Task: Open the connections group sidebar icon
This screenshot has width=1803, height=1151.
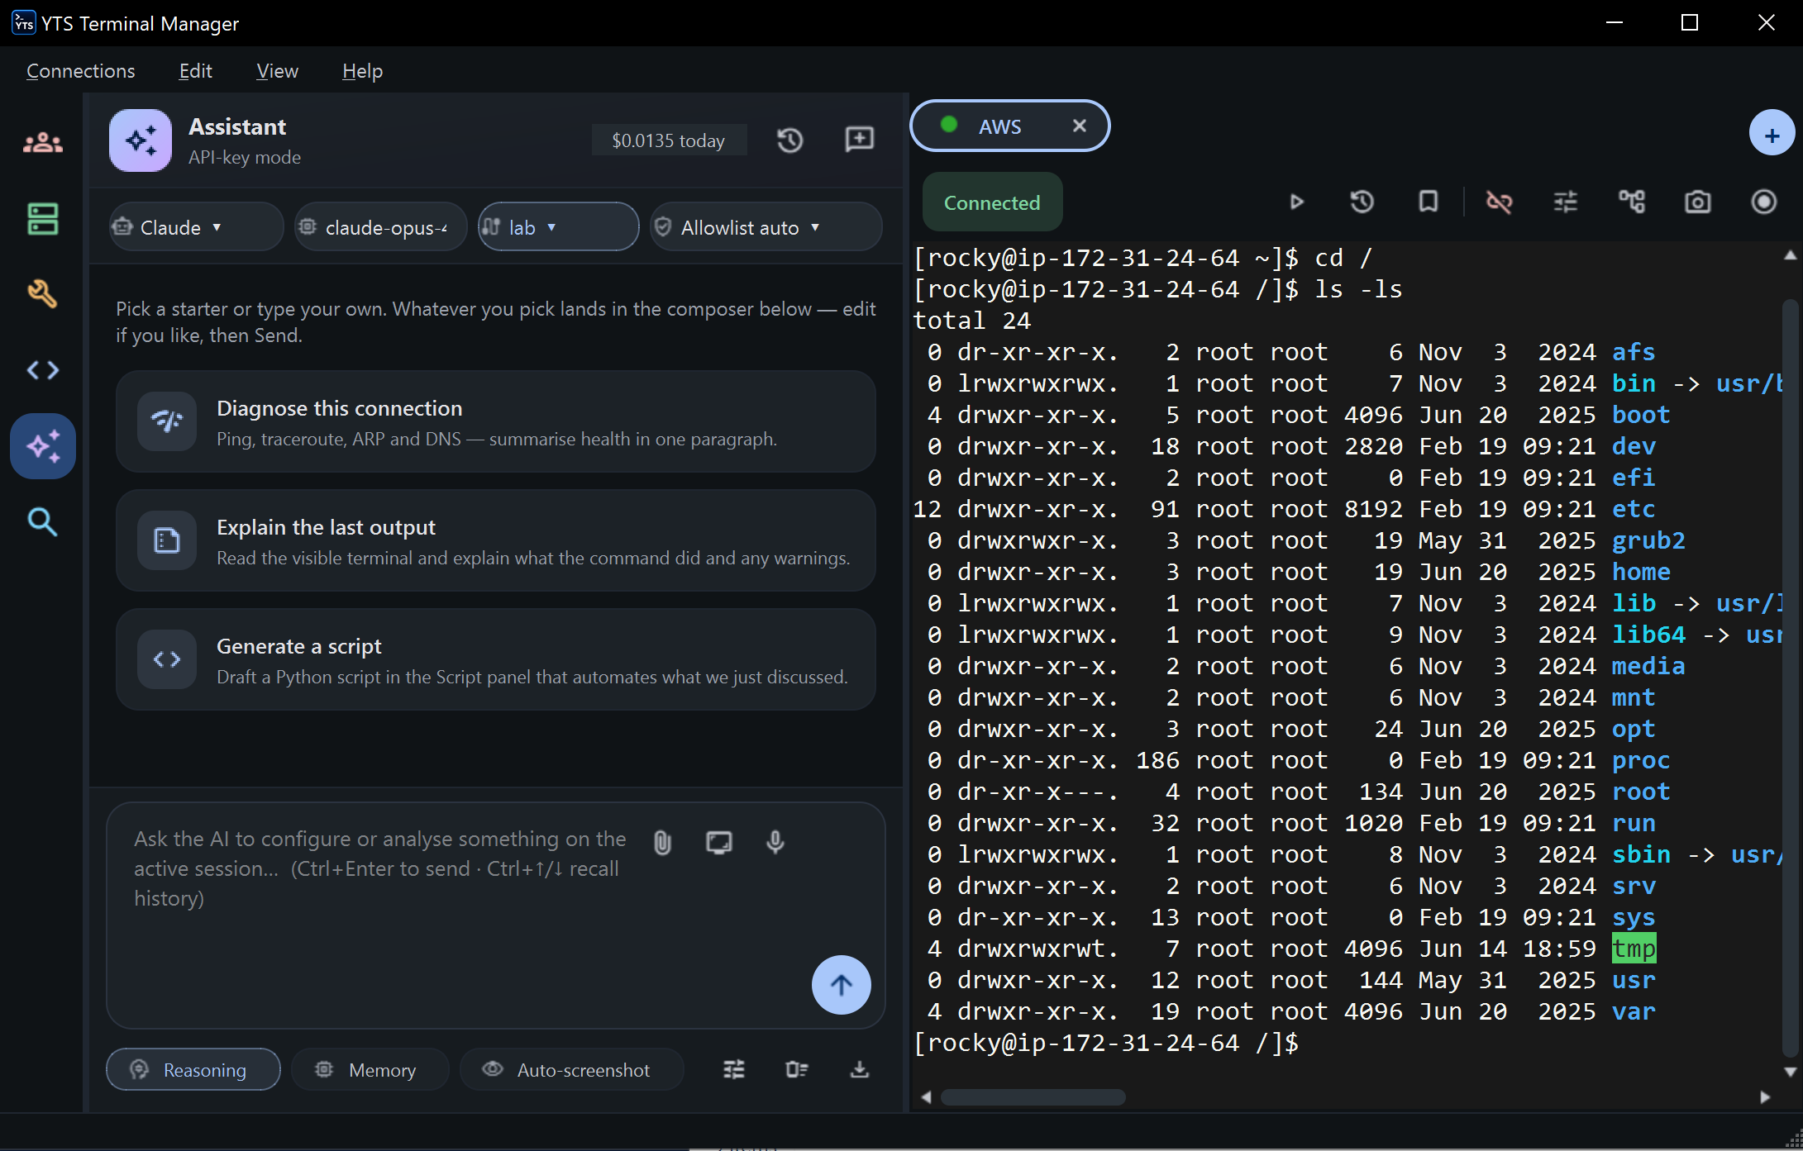Action: click(x=43, y=143)
